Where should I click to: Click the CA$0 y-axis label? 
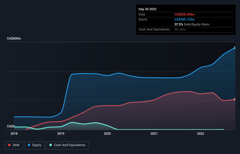coord(11,126)
